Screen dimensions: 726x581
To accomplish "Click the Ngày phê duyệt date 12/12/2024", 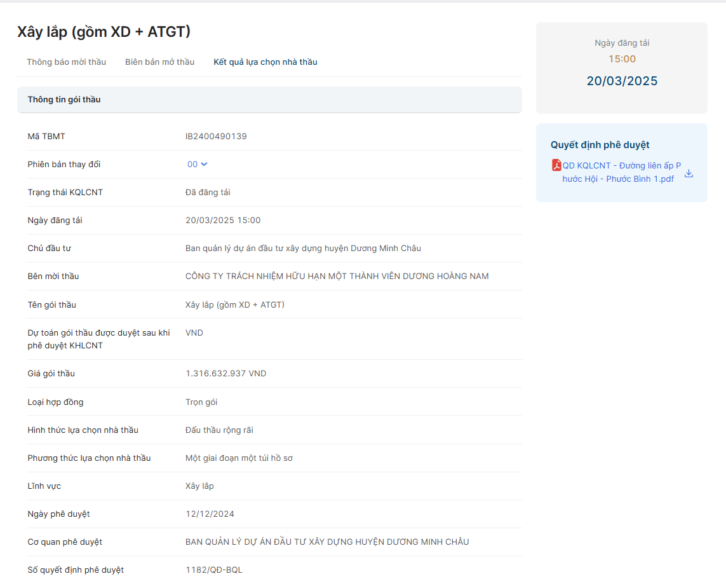I will (210, 514).
